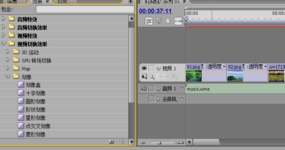Expand the 3D 运动 subfolder
Screen dimensions: 285x150
8,52
